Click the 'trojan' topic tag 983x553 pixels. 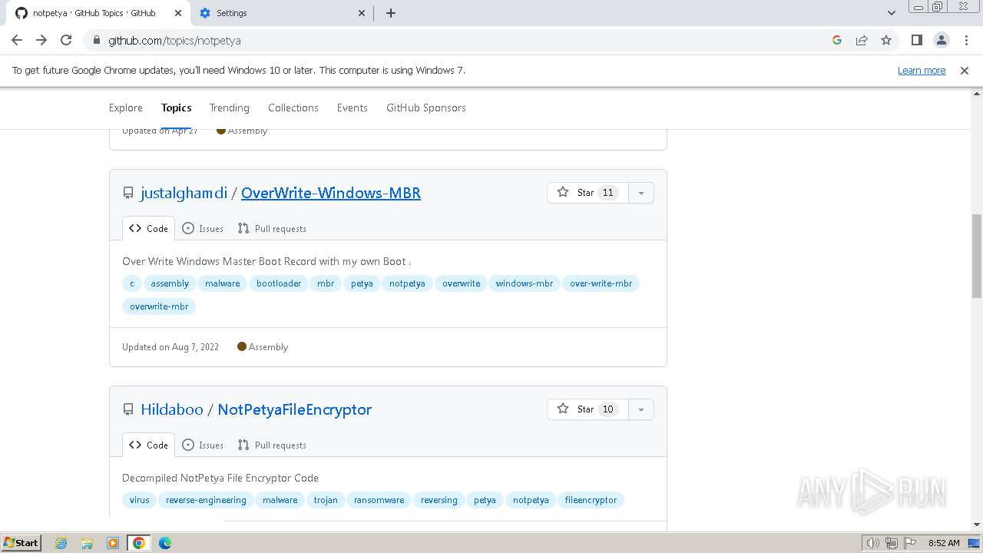(x=326, y=500)
